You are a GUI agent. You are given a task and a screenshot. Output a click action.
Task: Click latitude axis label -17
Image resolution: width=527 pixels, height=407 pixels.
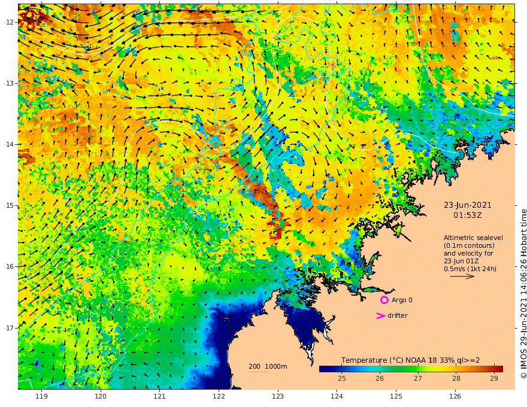click(x=10, y=327)
